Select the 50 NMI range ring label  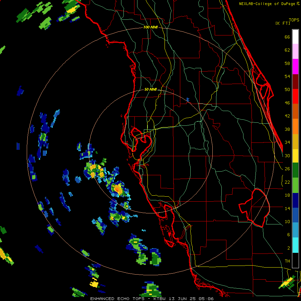(x=150, y=89)
